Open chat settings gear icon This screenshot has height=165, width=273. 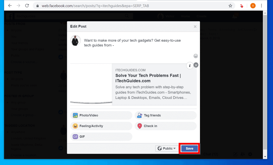[x=250, y=154]
